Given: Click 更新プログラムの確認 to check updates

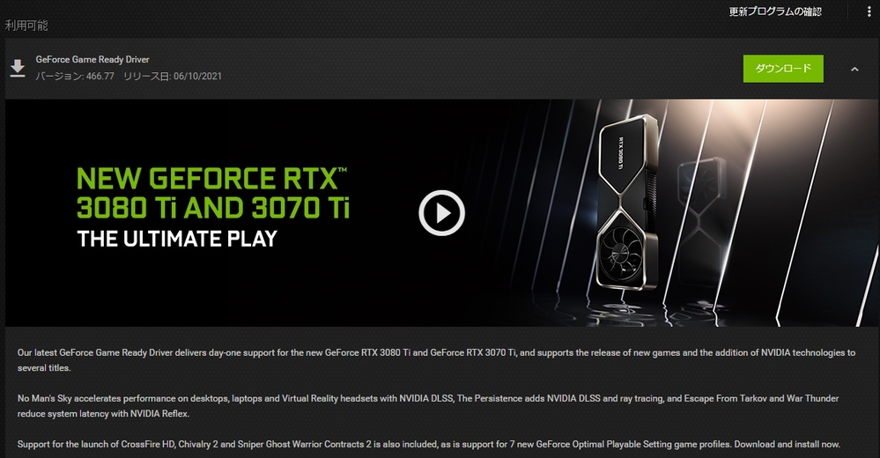Looking at the screenshot, I should pos(775,11).
